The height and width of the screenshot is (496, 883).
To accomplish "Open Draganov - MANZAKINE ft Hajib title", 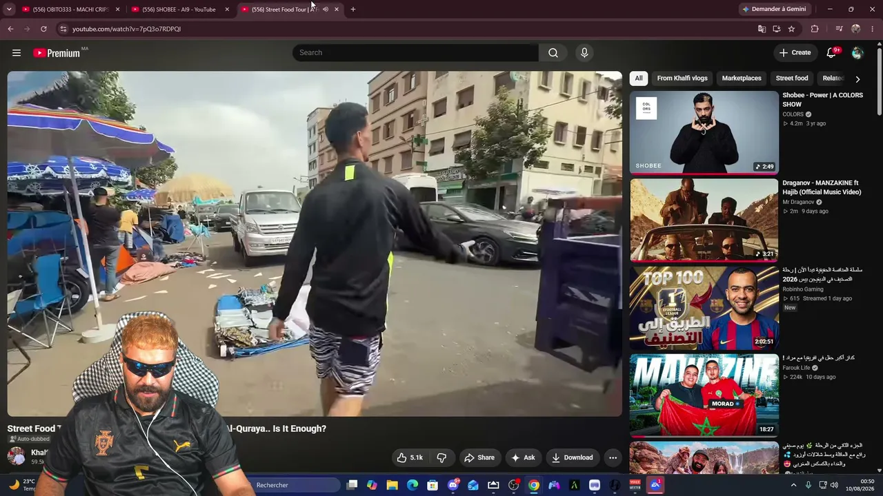I will coord(822,187).
